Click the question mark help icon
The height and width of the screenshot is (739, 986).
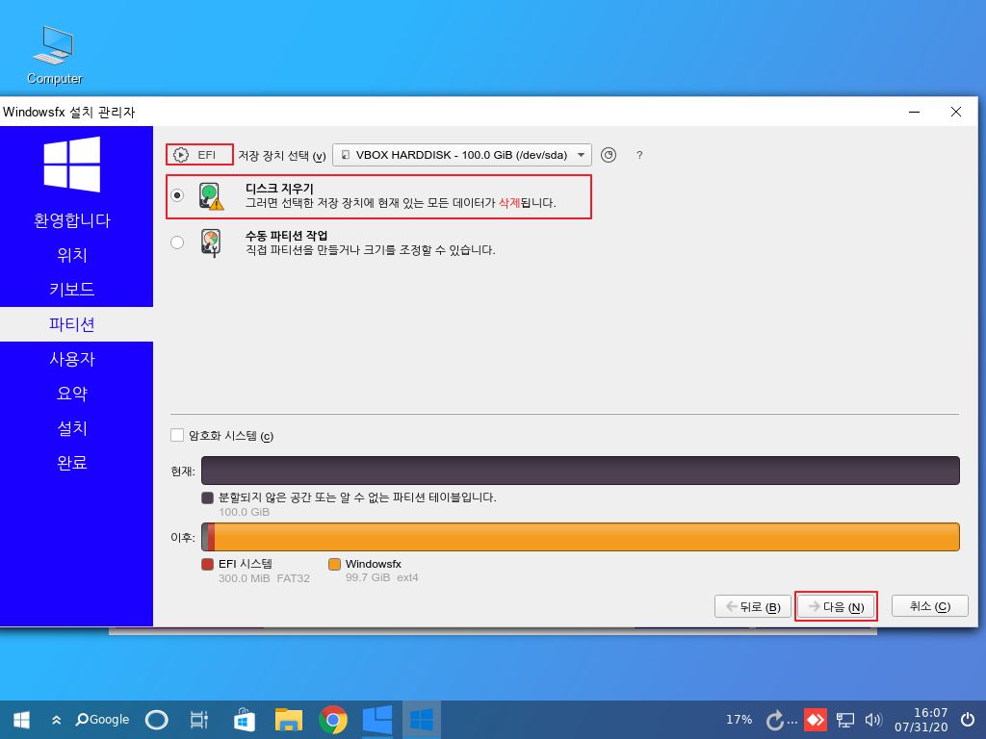639,155
